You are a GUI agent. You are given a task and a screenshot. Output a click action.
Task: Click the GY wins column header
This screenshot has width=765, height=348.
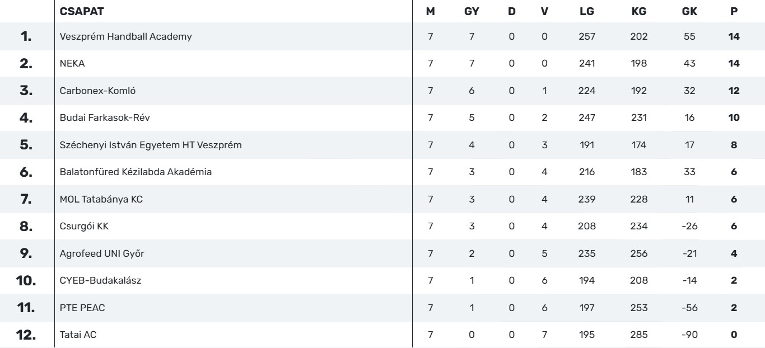coord(472,11)
